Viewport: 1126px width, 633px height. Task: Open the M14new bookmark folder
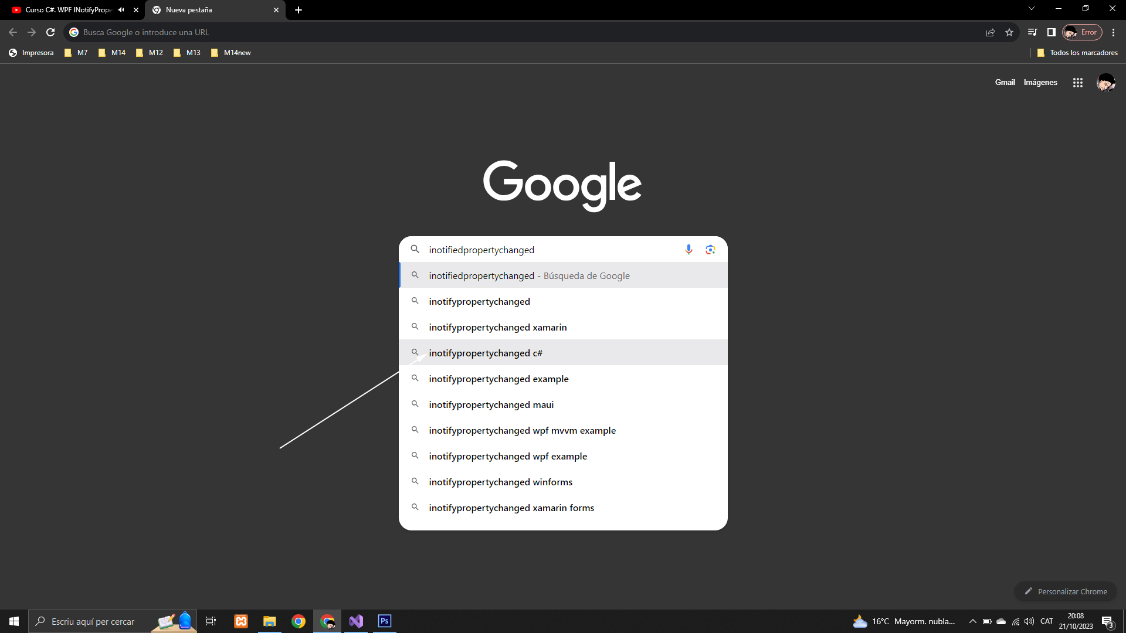click(231, 53)
